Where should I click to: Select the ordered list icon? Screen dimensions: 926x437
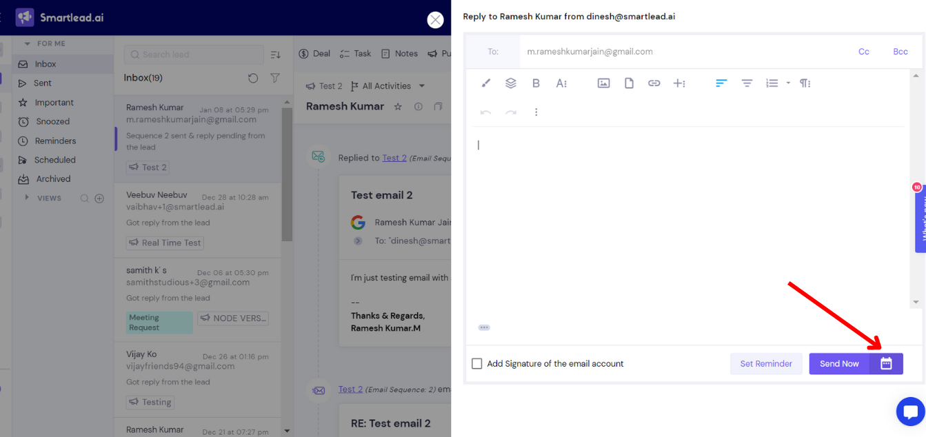(x=772, y=83)
